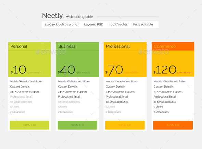Click the $40 per month price
The width and height of the screenshot is (202, 149).
(x=74, y=70)
